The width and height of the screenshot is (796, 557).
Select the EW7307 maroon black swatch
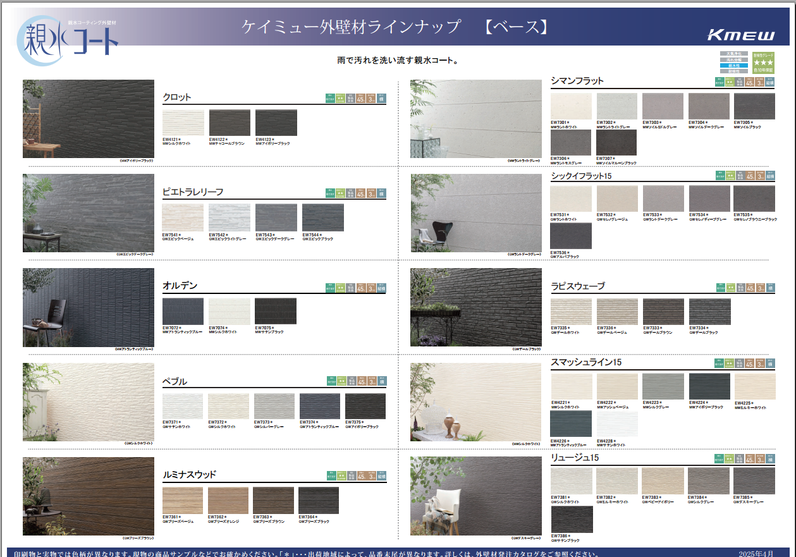tap(616, 142)
